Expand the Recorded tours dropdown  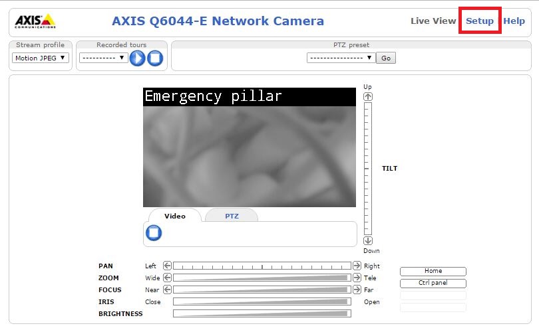pyautogui.click(x=103, y=58)
